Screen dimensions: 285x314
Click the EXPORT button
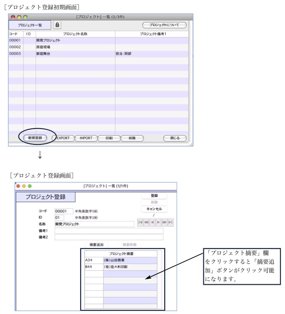click(63, 138)
